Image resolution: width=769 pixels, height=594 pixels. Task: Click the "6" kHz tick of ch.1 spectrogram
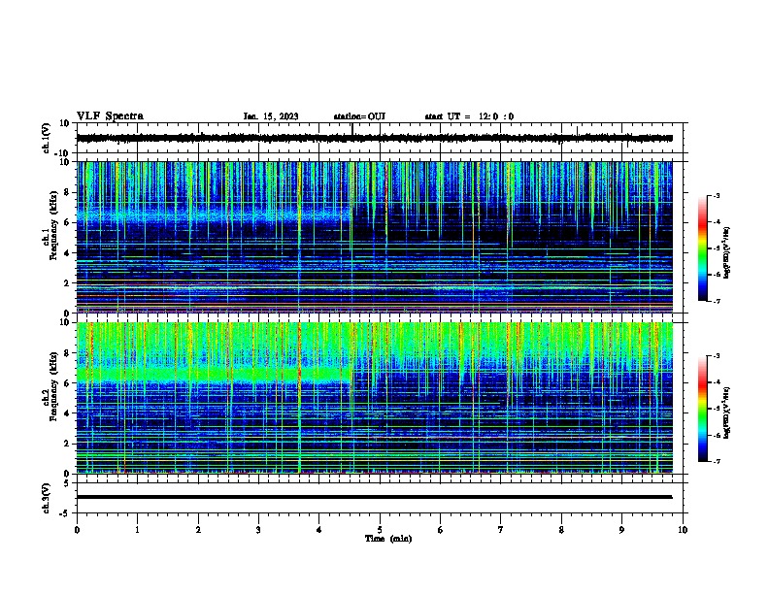[x=68, y=222]
